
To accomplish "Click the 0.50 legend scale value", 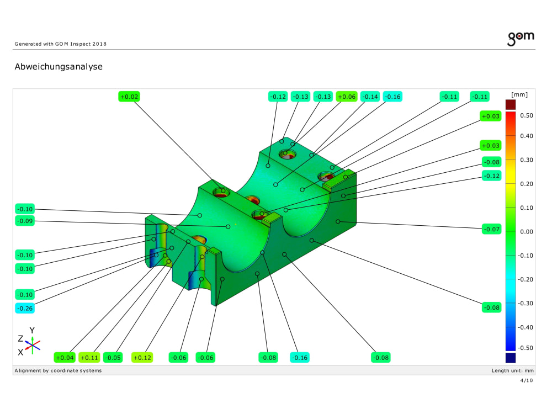I will tap(527, 115).
